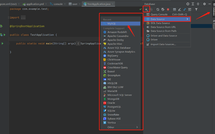Click the Collapse All icon in Database header
215x134 pixels.
pos(198,4)
